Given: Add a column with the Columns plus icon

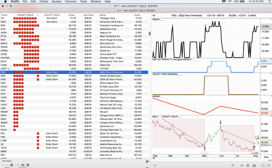Looking at the screenshot, I should pyautogui.click(x=18, y=165).
